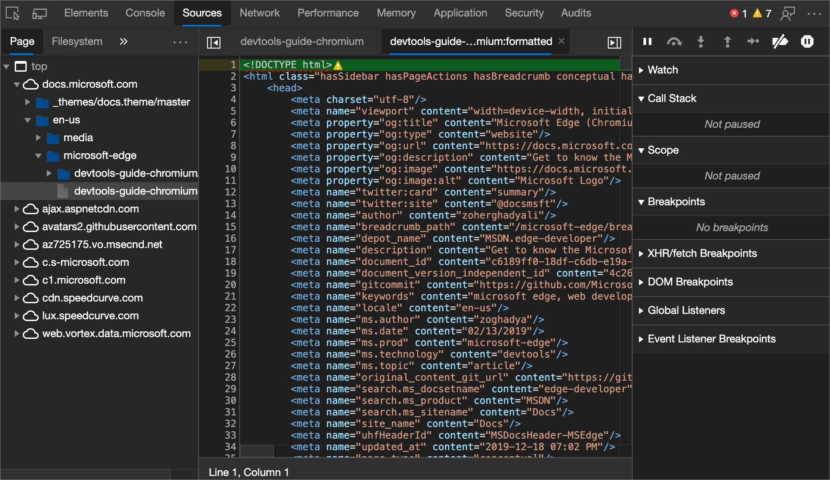Pause script execution
The width and height of the screenshot is (830, 480).
coord(647,41)
